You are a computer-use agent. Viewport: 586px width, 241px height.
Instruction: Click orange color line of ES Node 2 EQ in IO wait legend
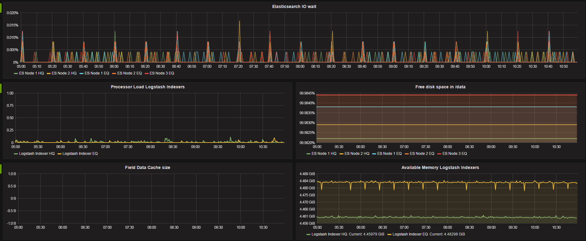pyautogui.click(x=114, y=74)
